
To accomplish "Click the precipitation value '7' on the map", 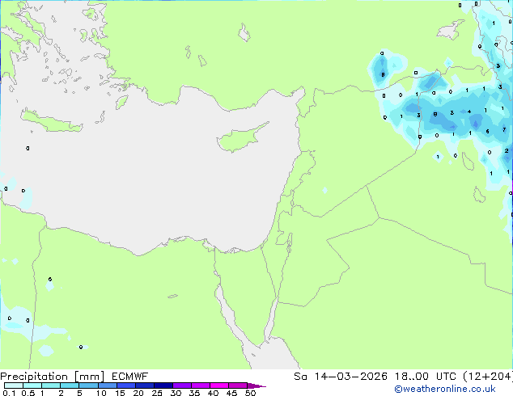I will [x=504, y=130].
